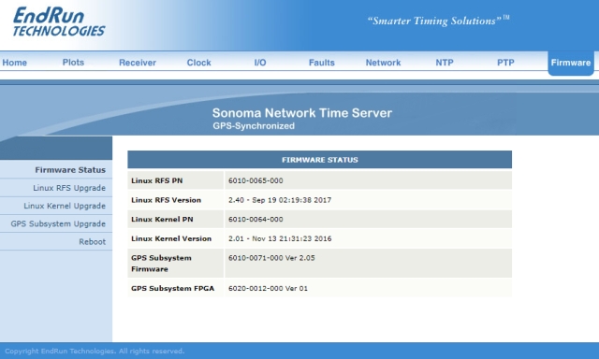599x359 pixels.
Task: Click the GPS Subsystem FPGA label
Action: click(172, 289)
